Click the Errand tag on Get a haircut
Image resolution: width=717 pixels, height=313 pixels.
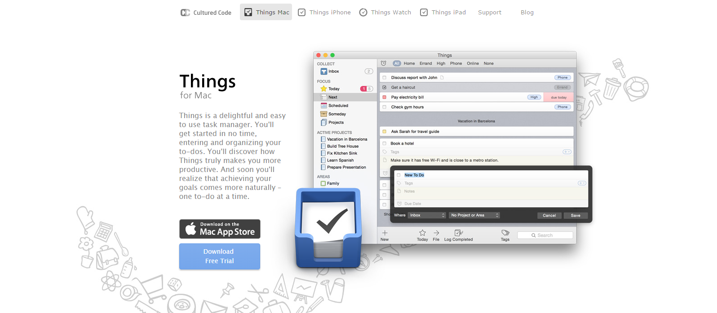coord(562,88)
